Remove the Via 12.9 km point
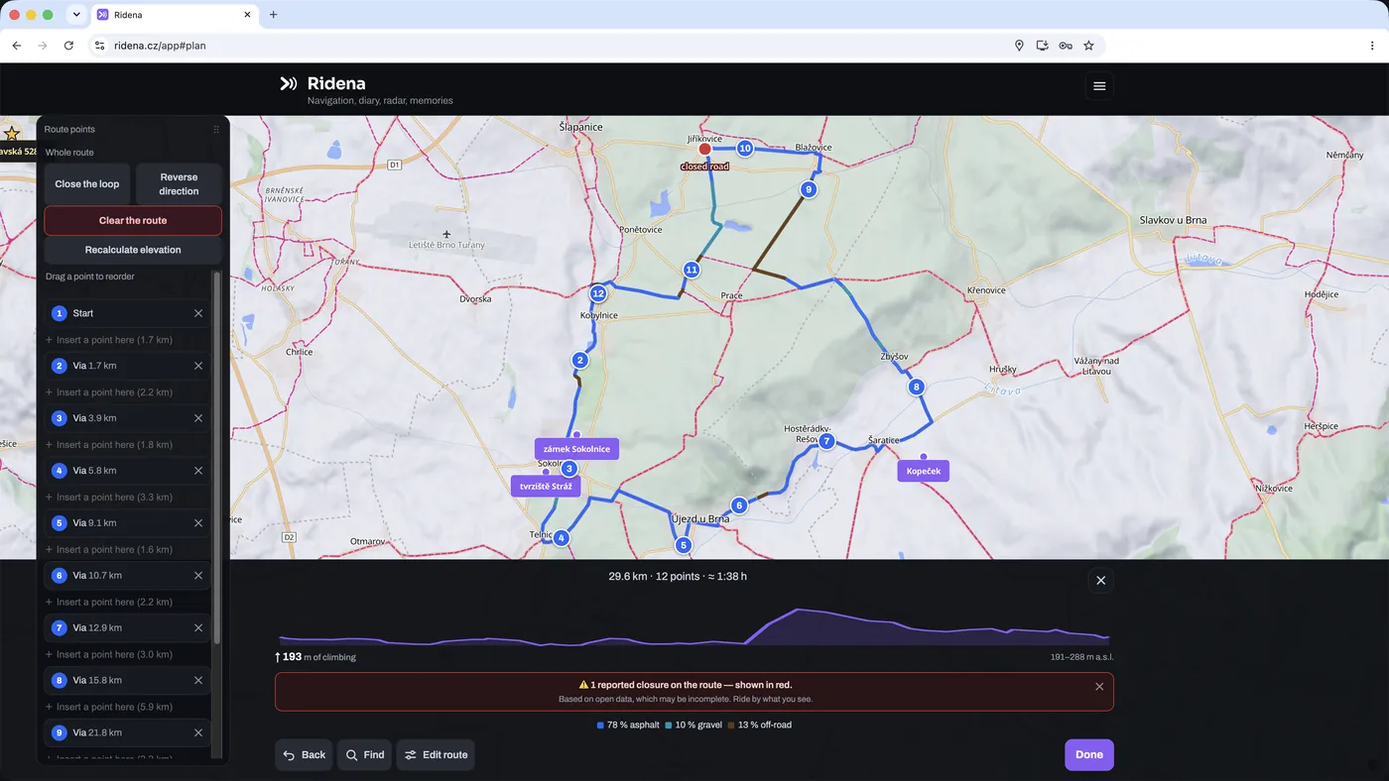This screenshot has width=1389, height=781. point(198,628)
